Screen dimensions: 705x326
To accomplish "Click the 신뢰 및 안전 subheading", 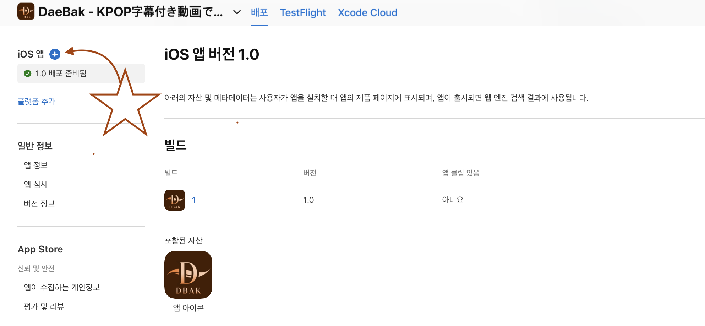I will point(36,268).
